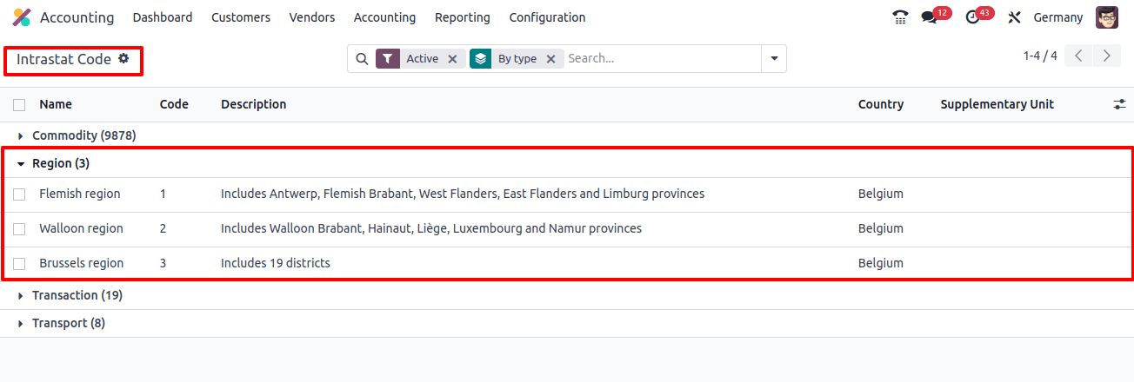1134x382 pixels.
Task: Remove the Active filter facet
Action: 452,59
